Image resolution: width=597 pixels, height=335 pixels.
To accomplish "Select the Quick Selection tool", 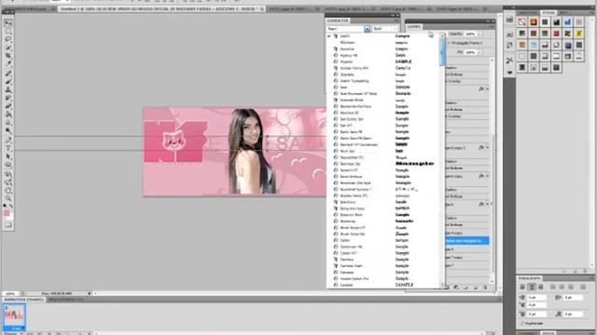I will (8, 47).
